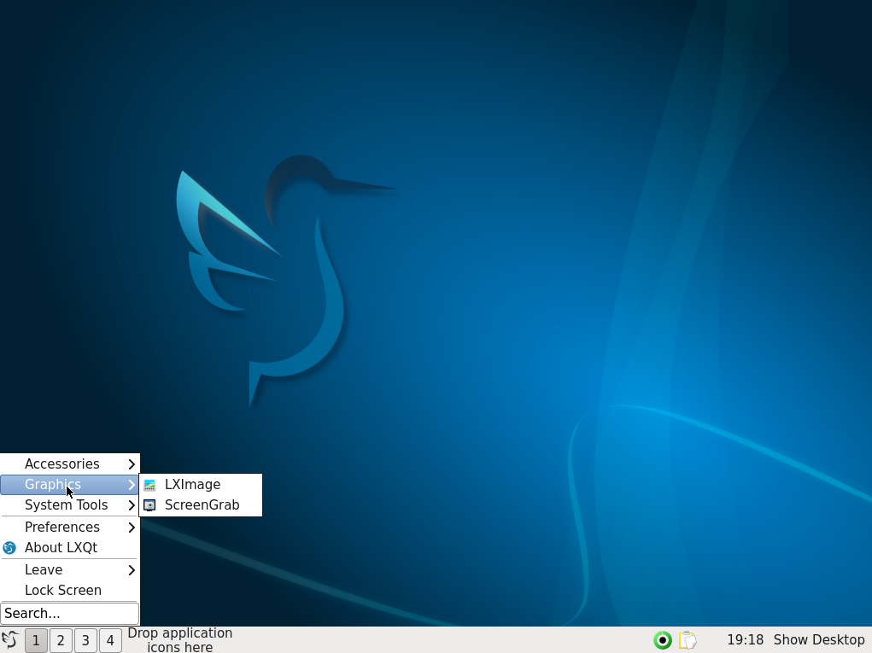Click LXImage's landscape thumbnail icon
Screen dimensions: 872x653
[x=149, y=484]
